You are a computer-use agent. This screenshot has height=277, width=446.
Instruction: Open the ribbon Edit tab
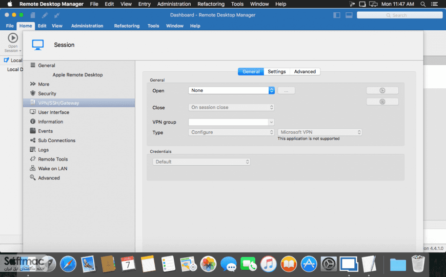42,26
